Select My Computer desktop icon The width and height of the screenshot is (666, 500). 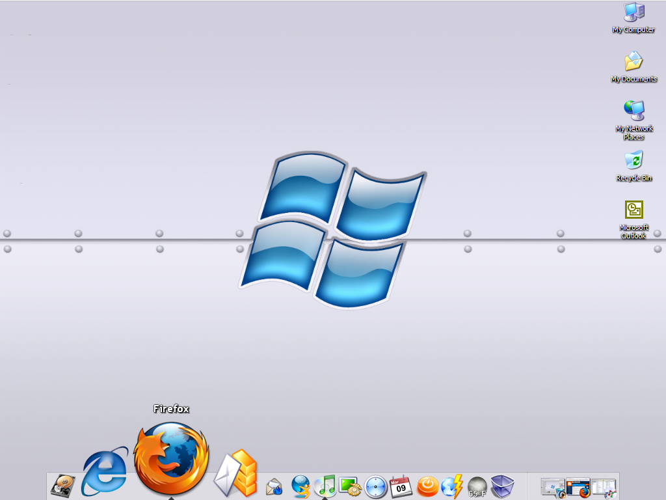click(633, 17)
